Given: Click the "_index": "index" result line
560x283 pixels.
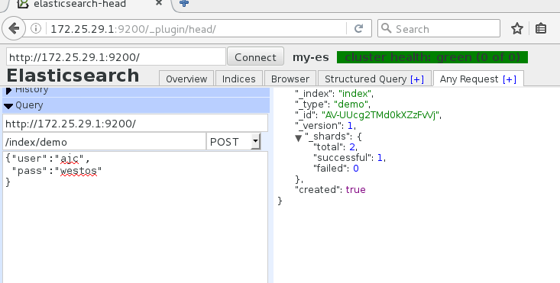Looking at the screenshot, I should (x=334, y=94).
